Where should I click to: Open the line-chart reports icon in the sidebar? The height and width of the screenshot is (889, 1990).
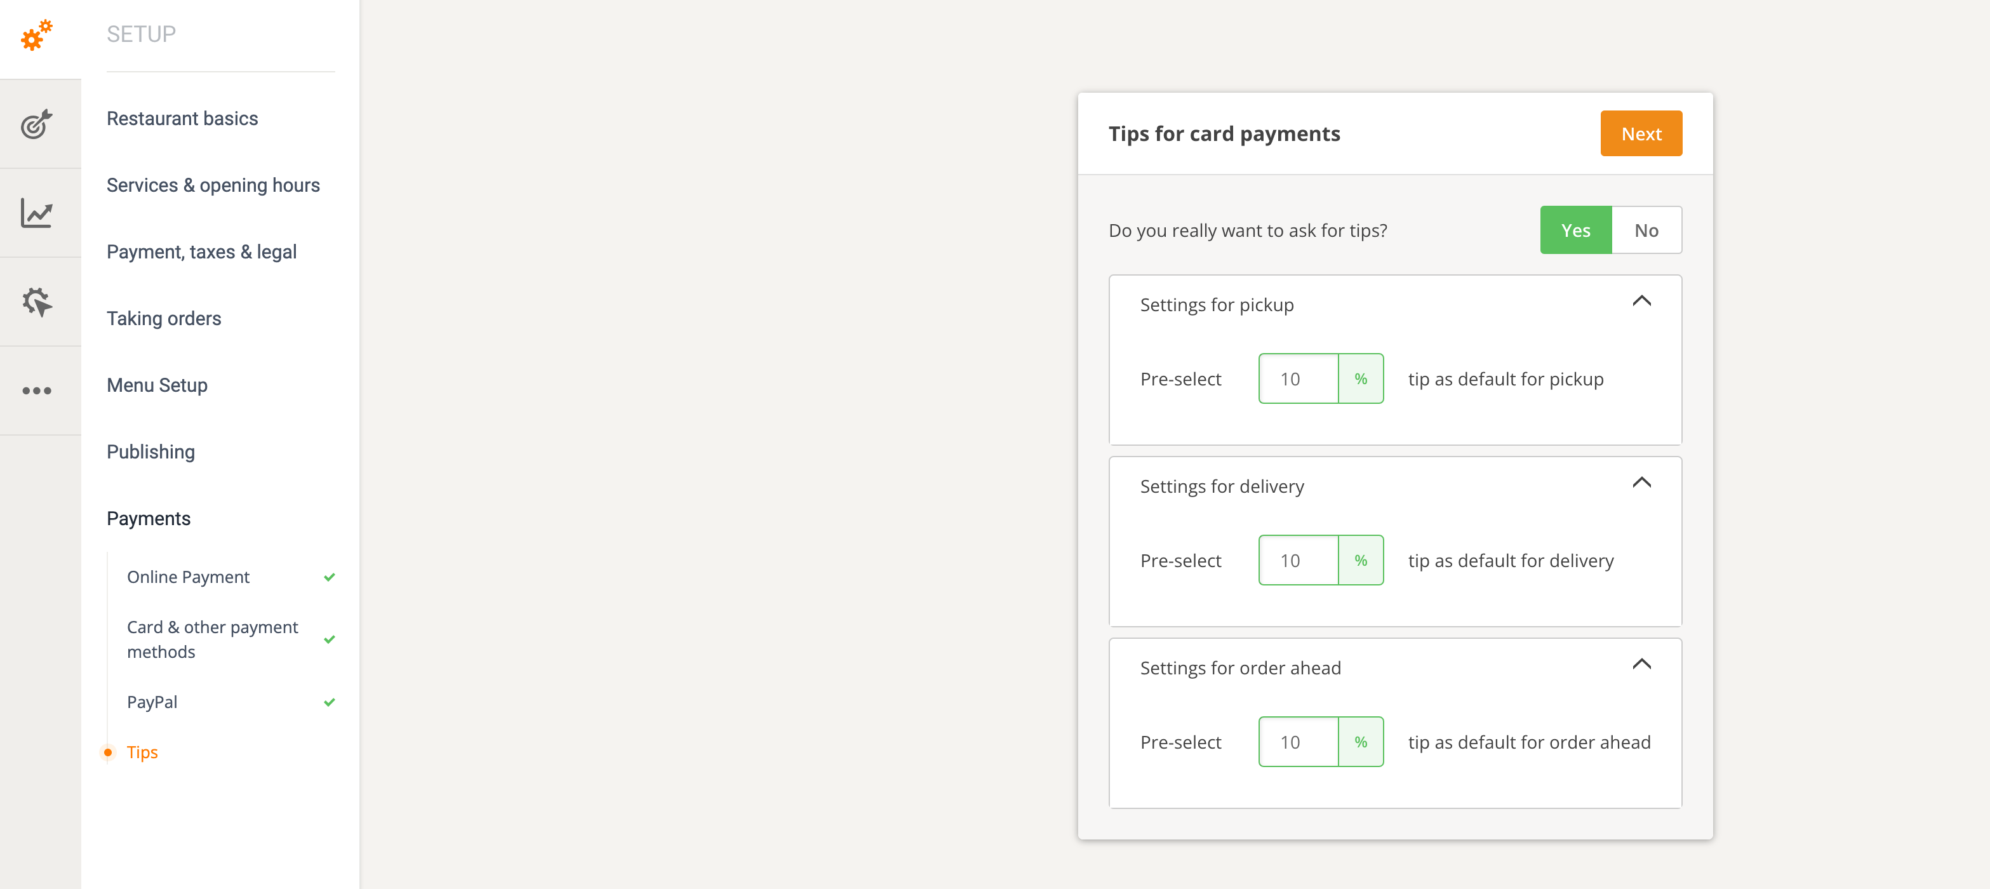click(36, 213)
